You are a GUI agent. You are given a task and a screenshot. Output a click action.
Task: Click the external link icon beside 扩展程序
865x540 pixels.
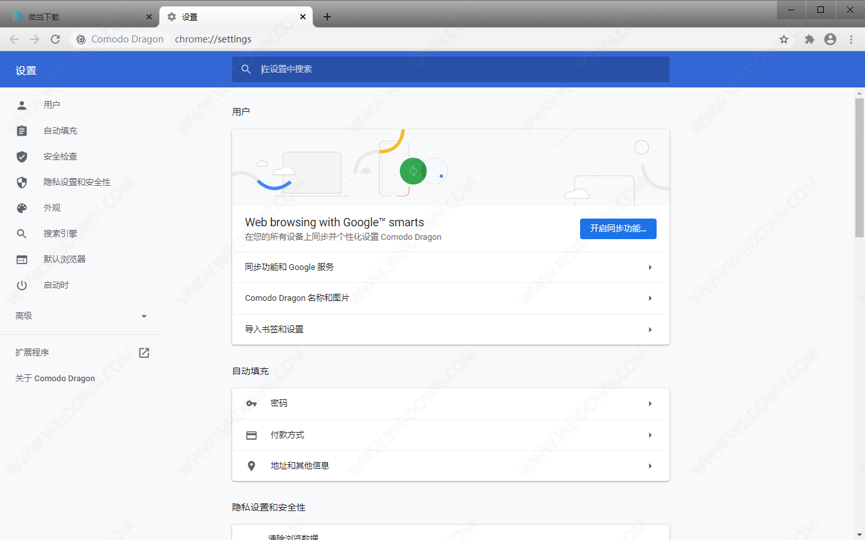(x=144, y=352)
